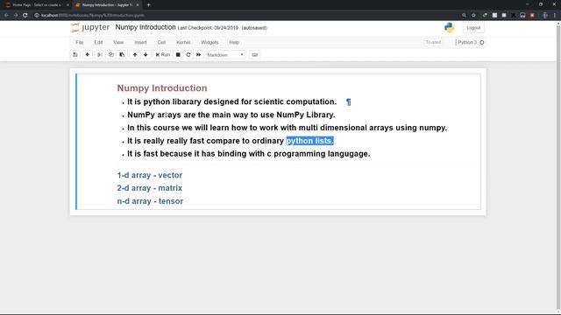Go back in the browser
This screenshot has width=561, height=315.
point(6,16)
